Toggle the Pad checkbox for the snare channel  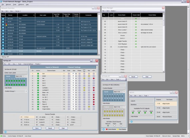(x=89, y=76)
